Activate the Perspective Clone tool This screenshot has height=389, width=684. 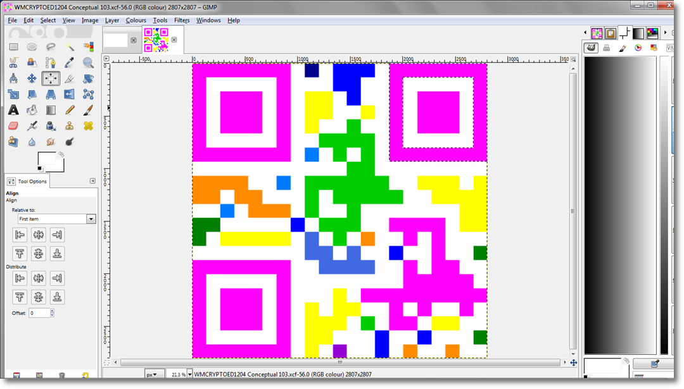tap(13, 142)
